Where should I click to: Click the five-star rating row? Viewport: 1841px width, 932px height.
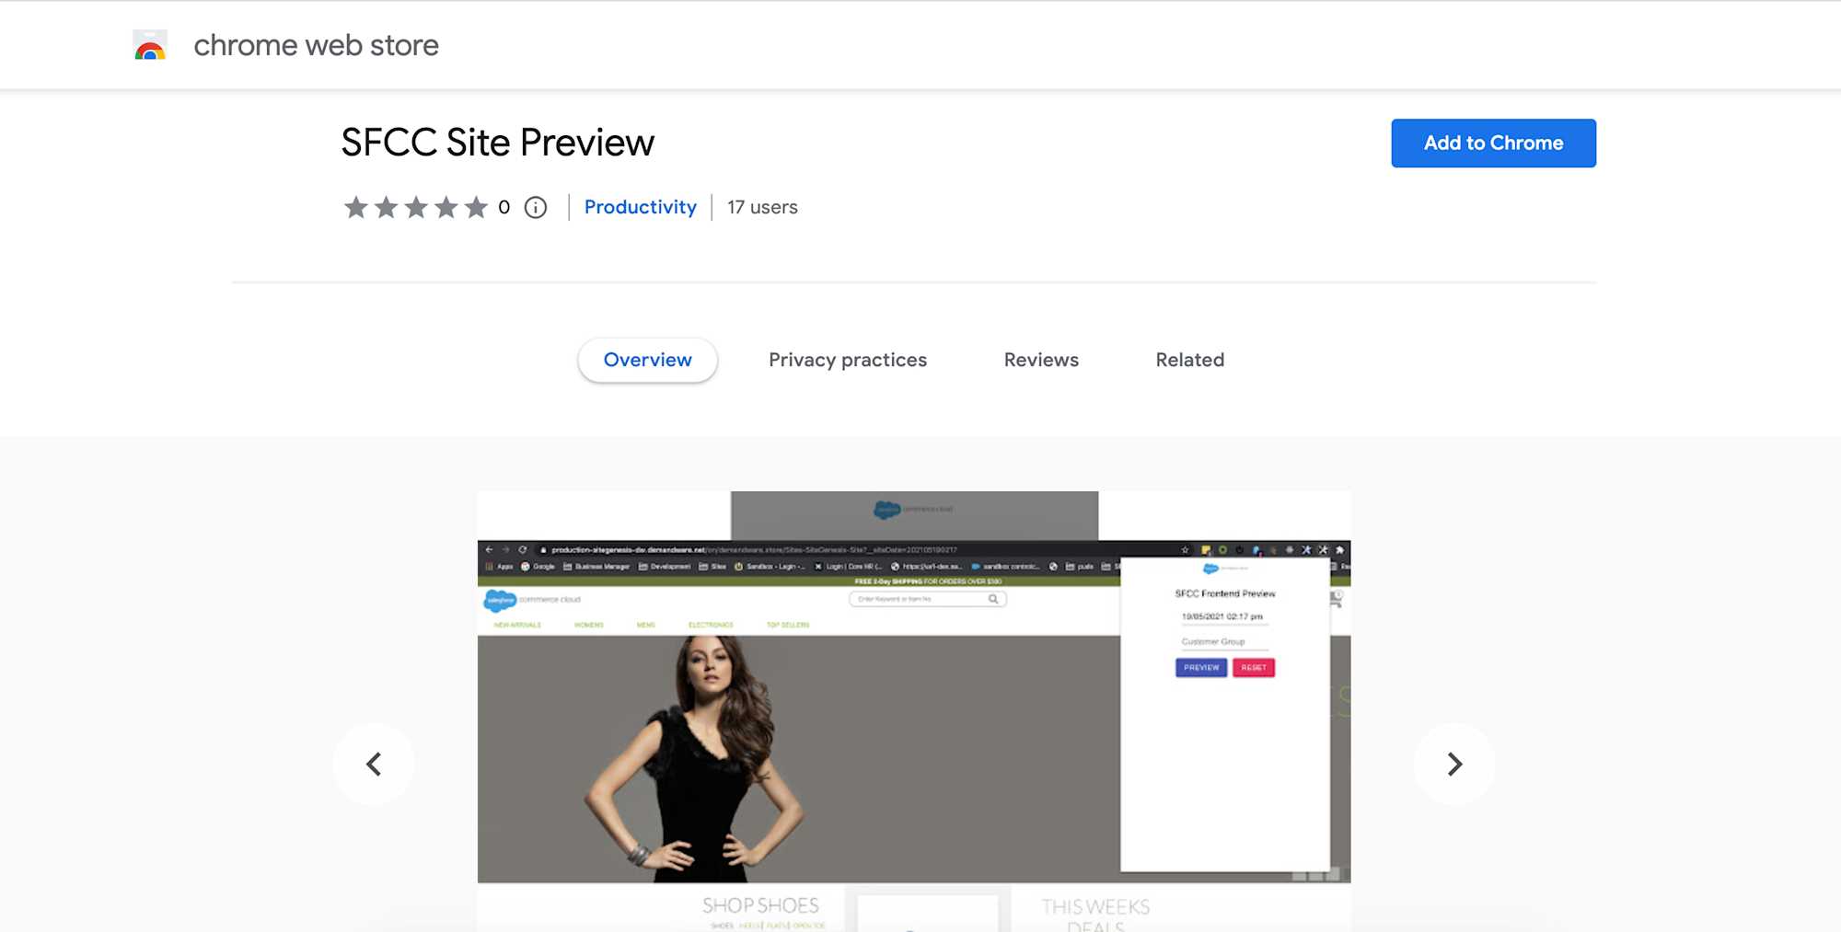click(415, 207)
